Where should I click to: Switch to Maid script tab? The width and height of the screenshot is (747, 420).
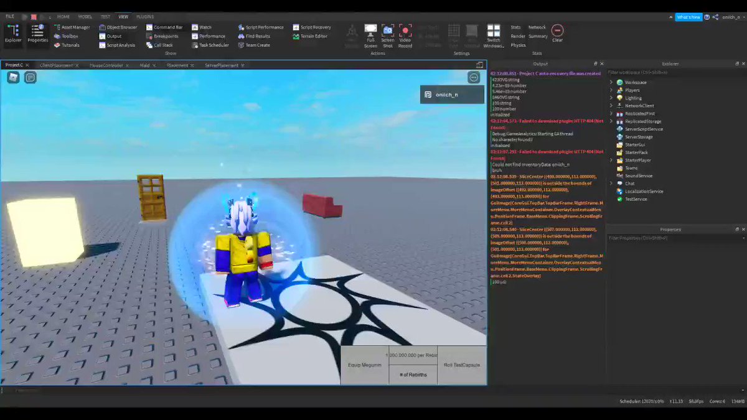(x=144, y=65)
